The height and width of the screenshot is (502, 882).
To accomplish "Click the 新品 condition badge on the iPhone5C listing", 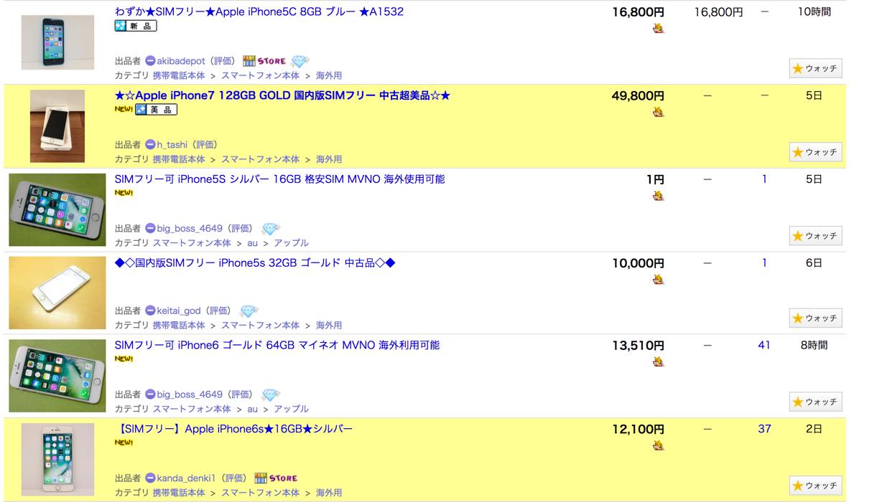I will tap(136, 26).
